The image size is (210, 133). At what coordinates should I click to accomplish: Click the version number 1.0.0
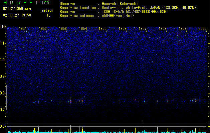(x=45, y=3)
